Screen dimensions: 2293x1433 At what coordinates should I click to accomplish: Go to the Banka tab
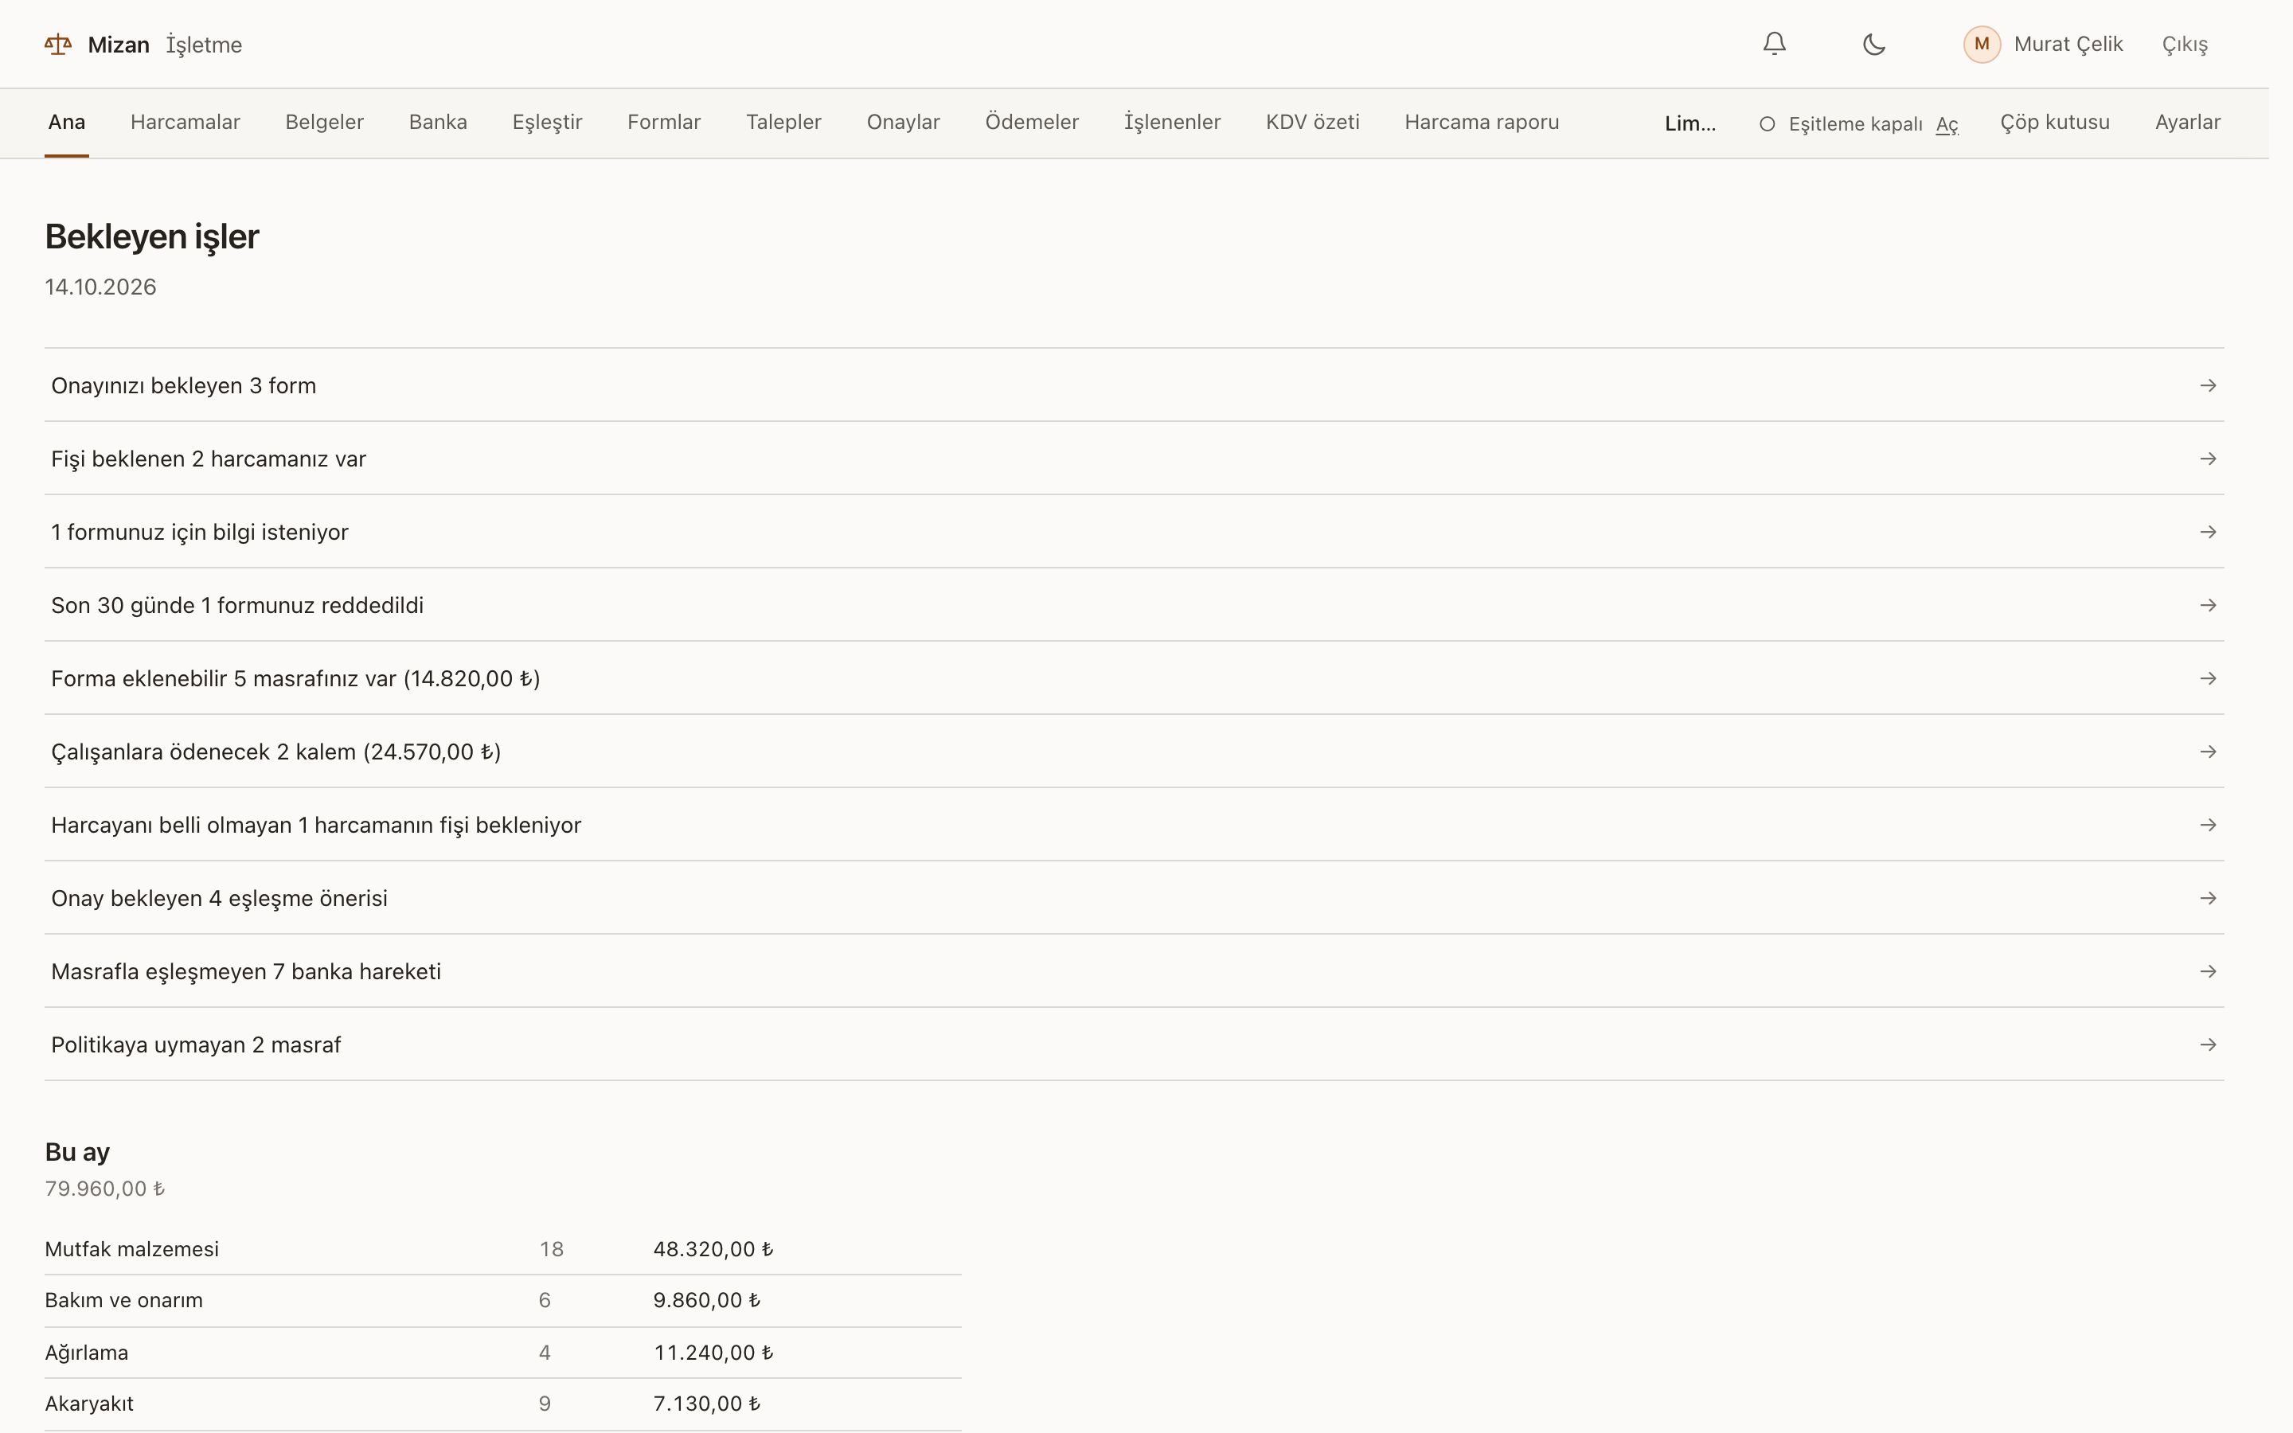tap(438, 123)
